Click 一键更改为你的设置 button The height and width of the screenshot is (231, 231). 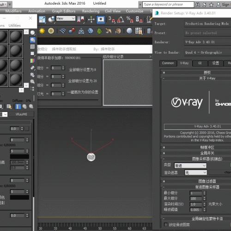(x=83, y=92)
